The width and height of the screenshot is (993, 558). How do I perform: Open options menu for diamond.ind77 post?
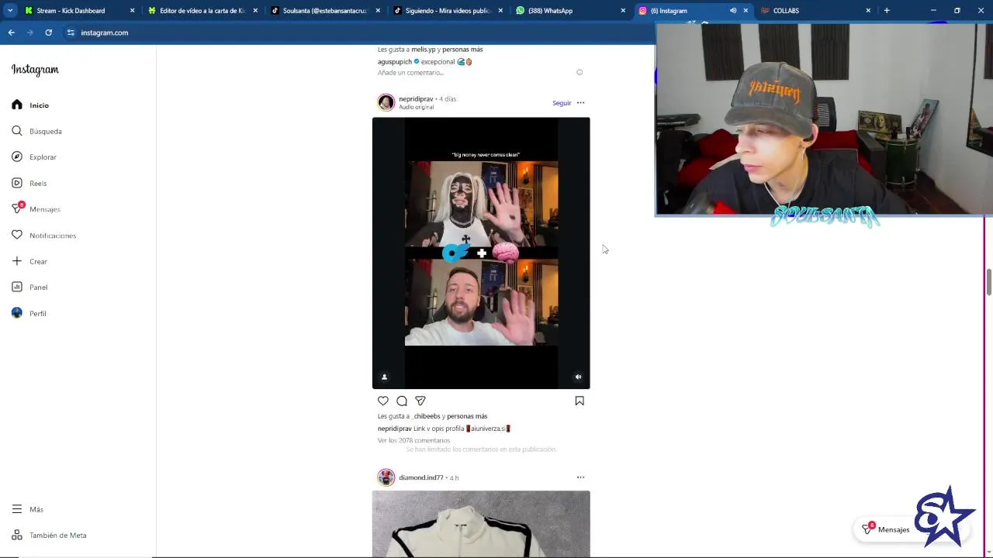tap(580, 477)
